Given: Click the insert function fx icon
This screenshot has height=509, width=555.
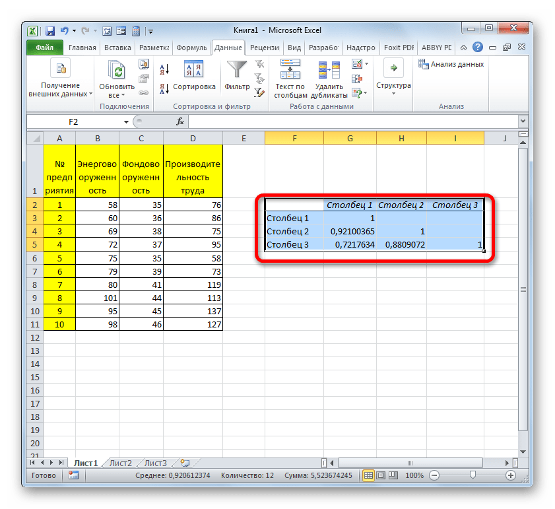Looking at the screenshot, I should point(180,121).
